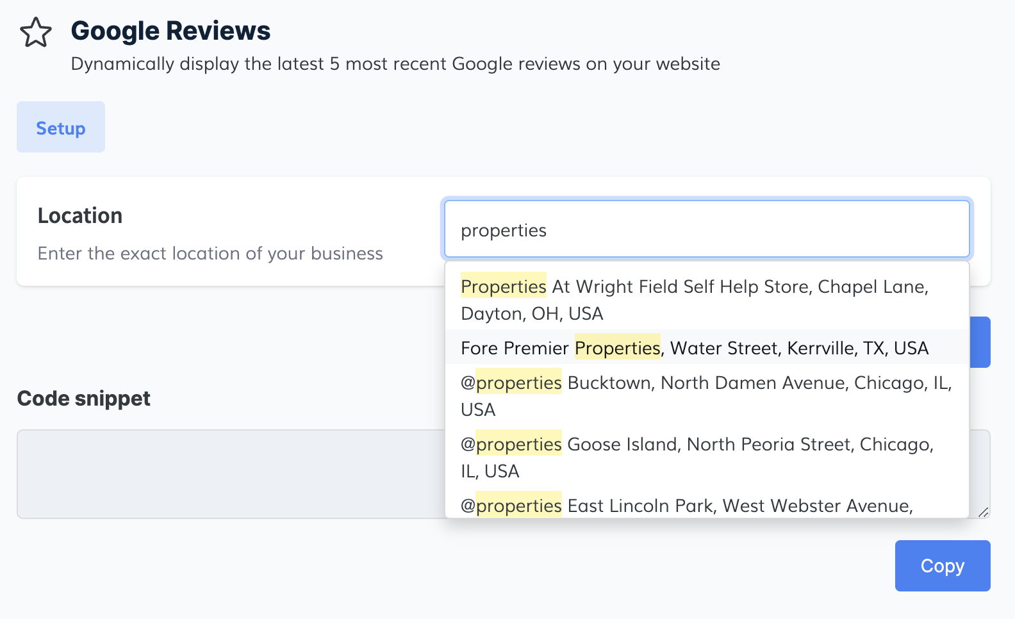Focus the Location search input field
Screen dimensions: 1015x619
pyautogui.click(x=706, y=229)
